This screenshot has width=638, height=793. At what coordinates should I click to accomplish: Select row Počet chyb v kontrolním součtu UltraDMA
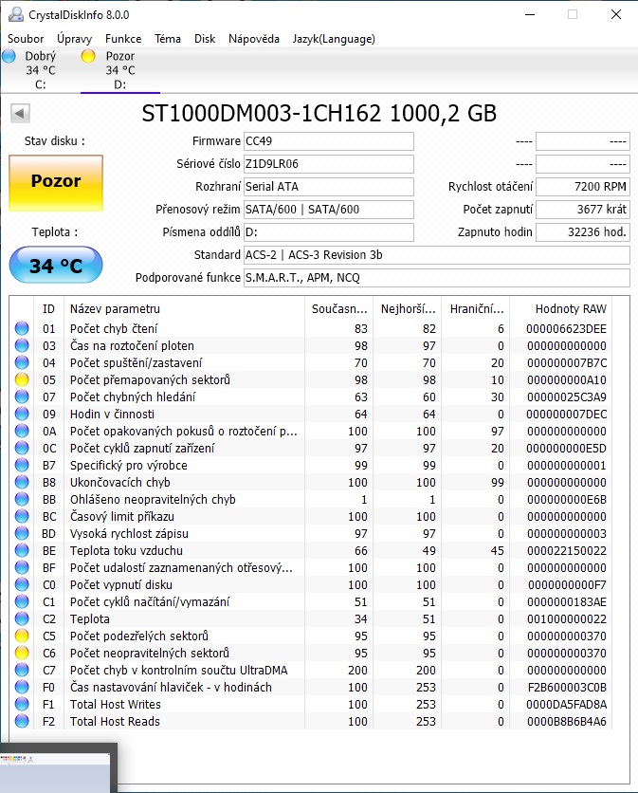click(x=311, y=670)
